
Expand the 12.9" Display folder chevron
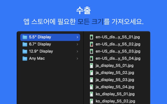click(77, 51)
